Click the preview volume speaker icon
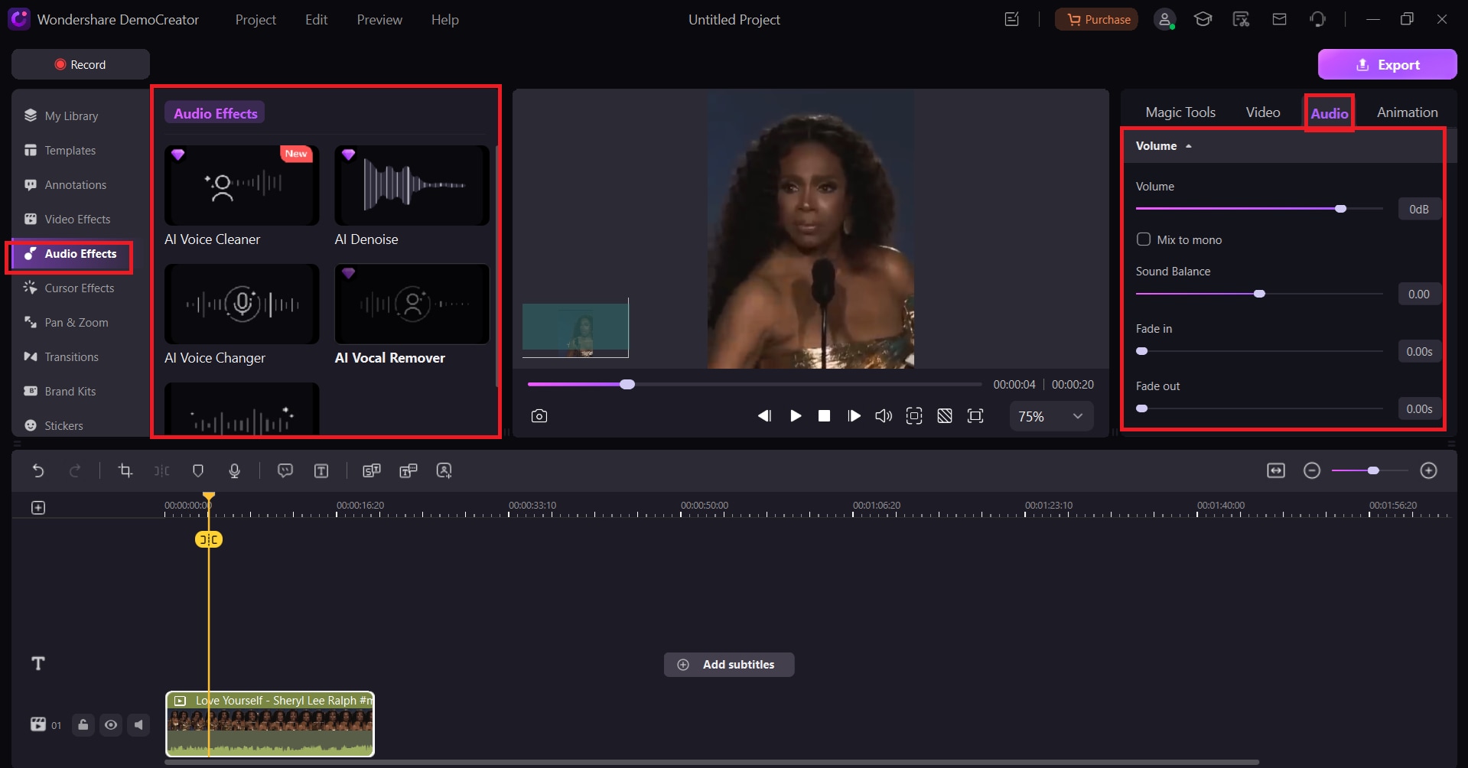The width and height of the screenshot is (1468, 768). point(884,416)
